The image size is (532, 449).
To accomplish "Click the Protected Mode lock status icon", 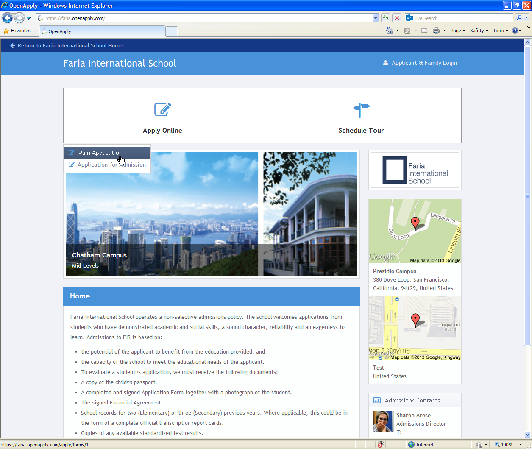I will [x=479, y=445].
